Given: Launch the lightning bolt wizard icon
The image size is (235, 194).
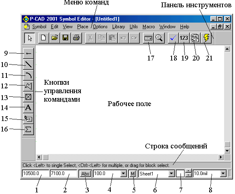Looking at the screenshot, I should click(206, 38).
